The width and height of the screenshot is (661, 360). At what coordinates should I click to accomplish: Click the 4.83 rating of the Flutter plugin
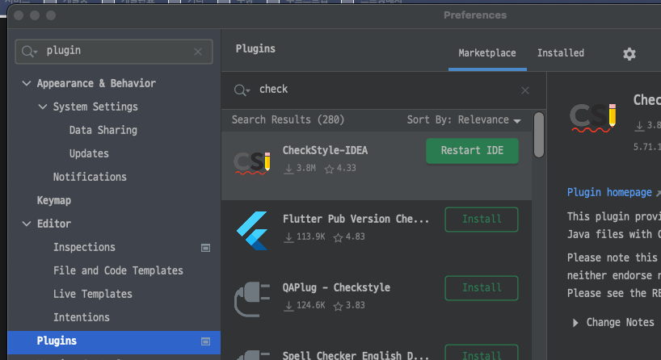click(x=349, y=237)
